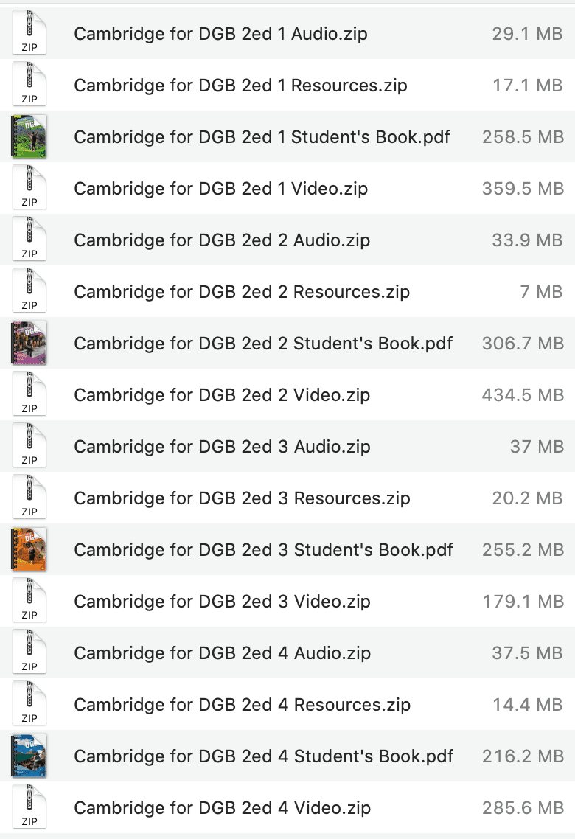The image size is (575, 839).
Task: Click the ZIP icon for 3 Resources.zip
Action: click(29, 498)
